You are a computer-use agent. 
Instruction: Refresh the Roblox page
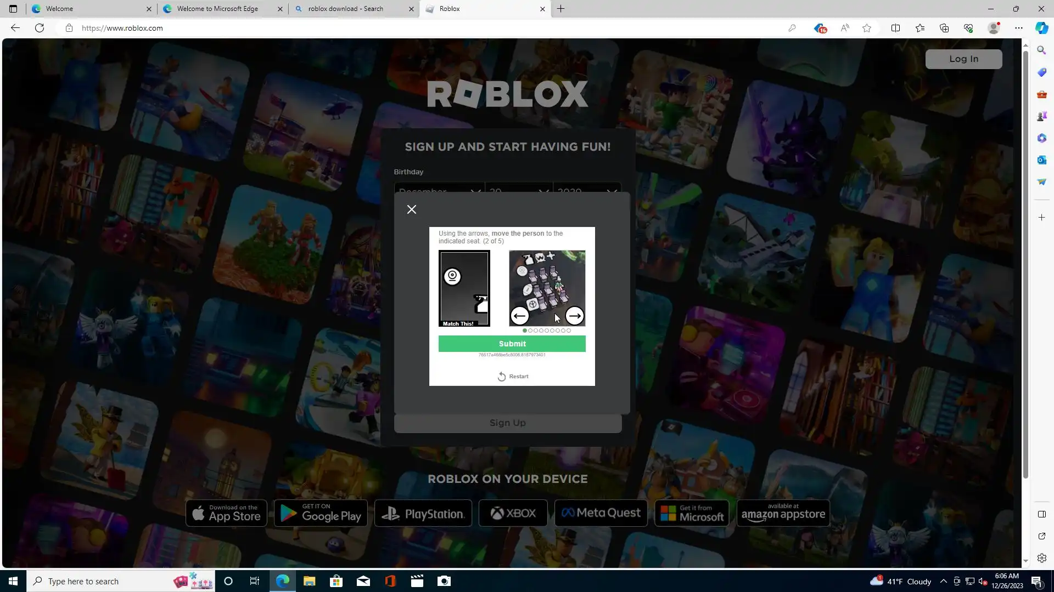coord(40,28)
